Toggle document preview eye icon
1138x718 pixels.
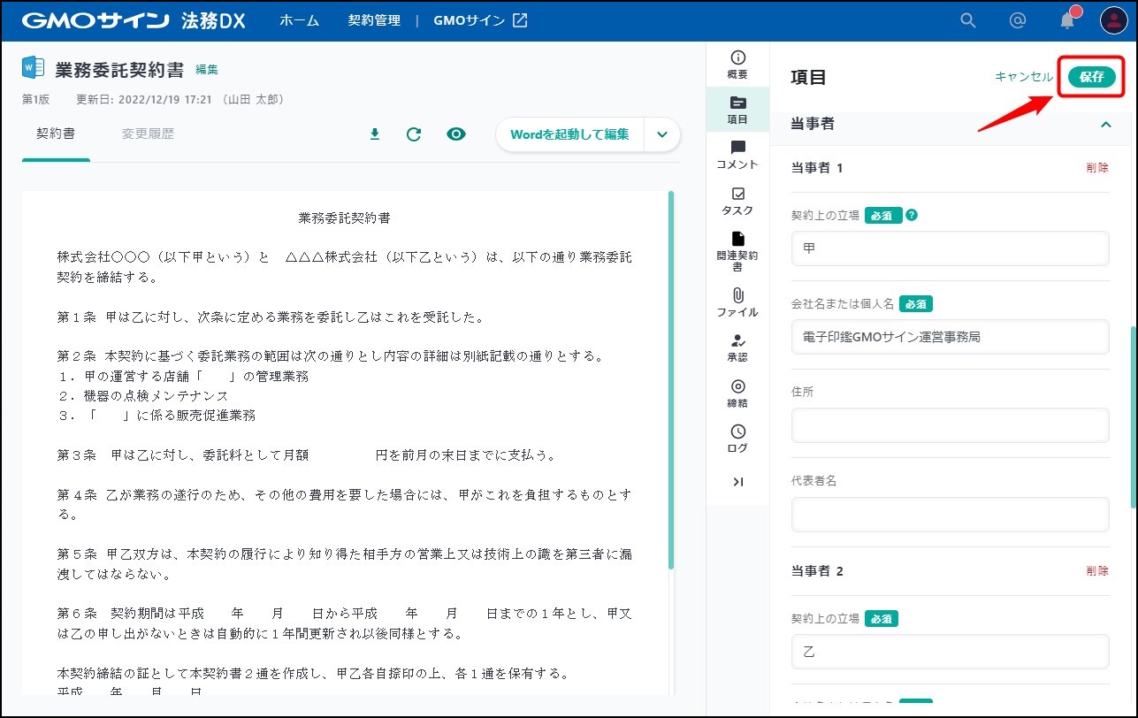point(456,134)
